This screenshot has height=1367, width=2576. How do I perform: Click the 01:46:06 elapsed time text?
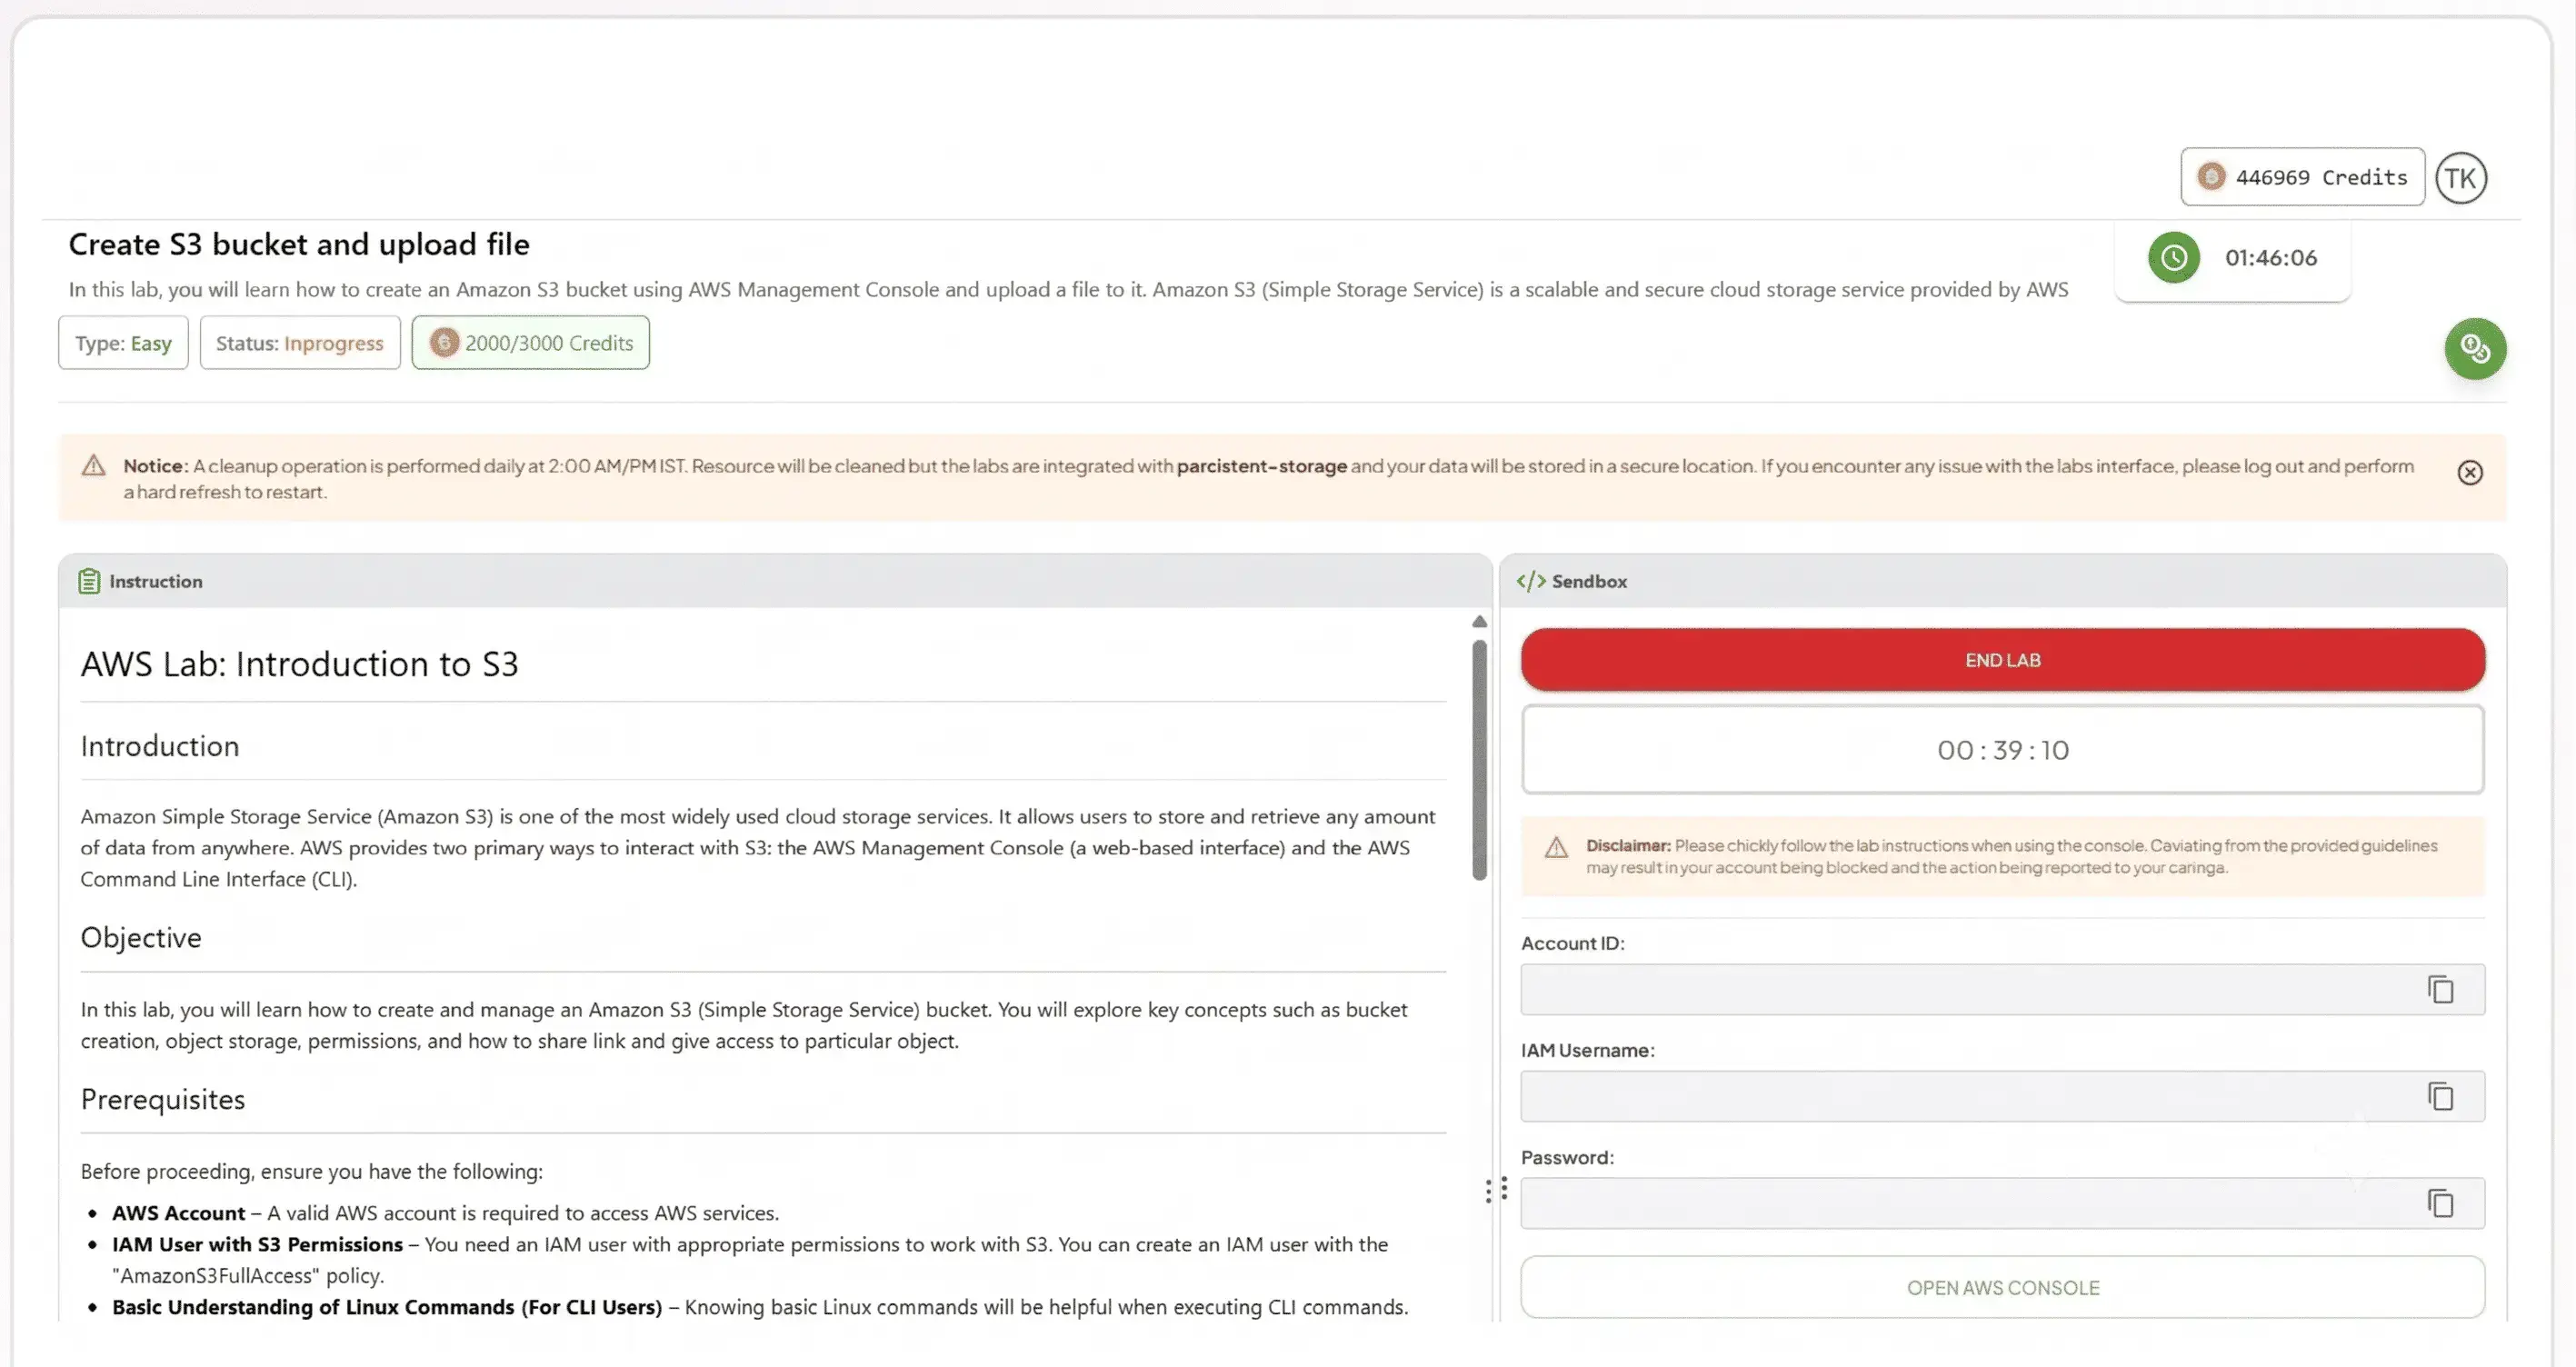(x=2270, y=258)
